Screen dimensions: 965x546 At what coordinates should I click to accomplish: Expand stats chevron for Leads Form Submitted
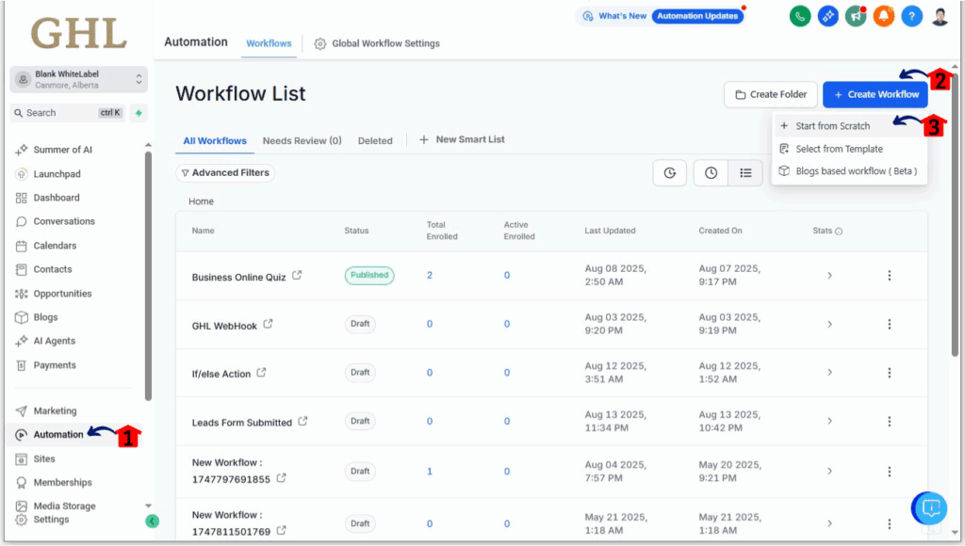point(829,421)
